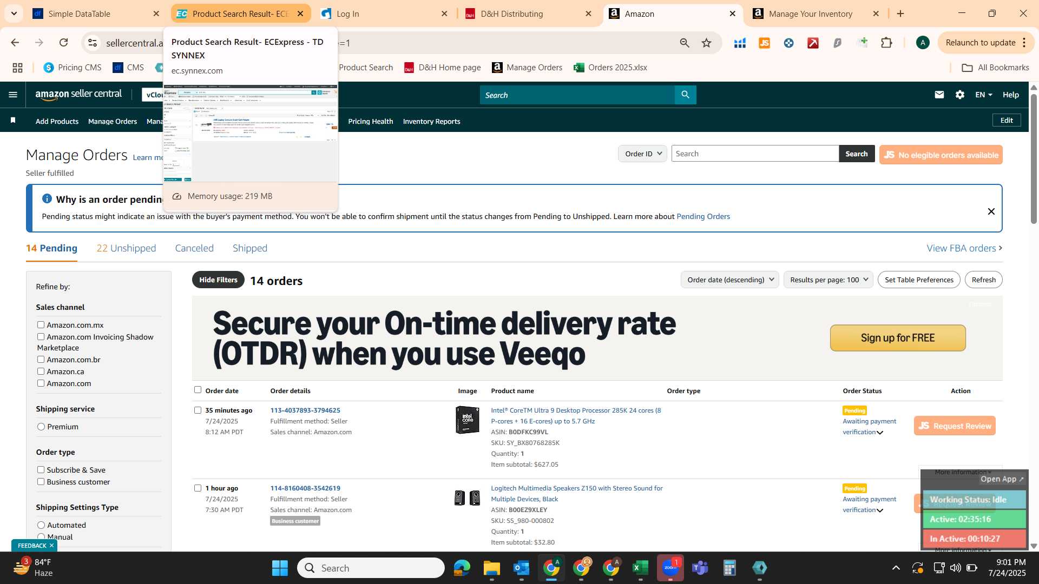Open the Order date (descending) sort dropdown
Viewport: 1039px width, 584px height.
pos(729,280)
